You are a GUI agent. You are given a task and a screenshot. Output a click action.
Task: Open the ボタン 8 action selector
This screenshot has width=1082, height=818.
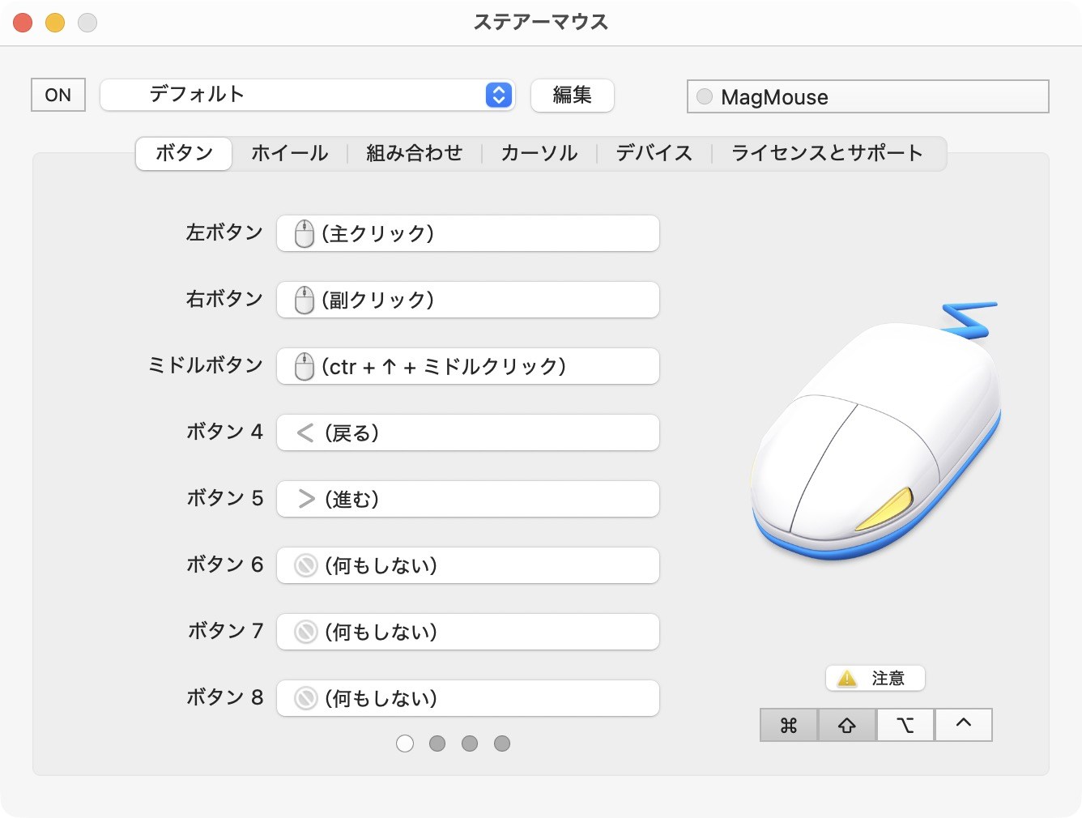(467, 698)
